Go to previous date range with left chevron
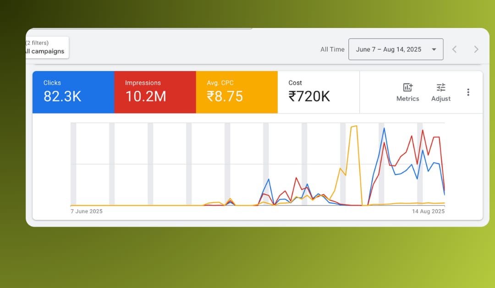Viewport: 495px width, 288px height. (454, 50)
